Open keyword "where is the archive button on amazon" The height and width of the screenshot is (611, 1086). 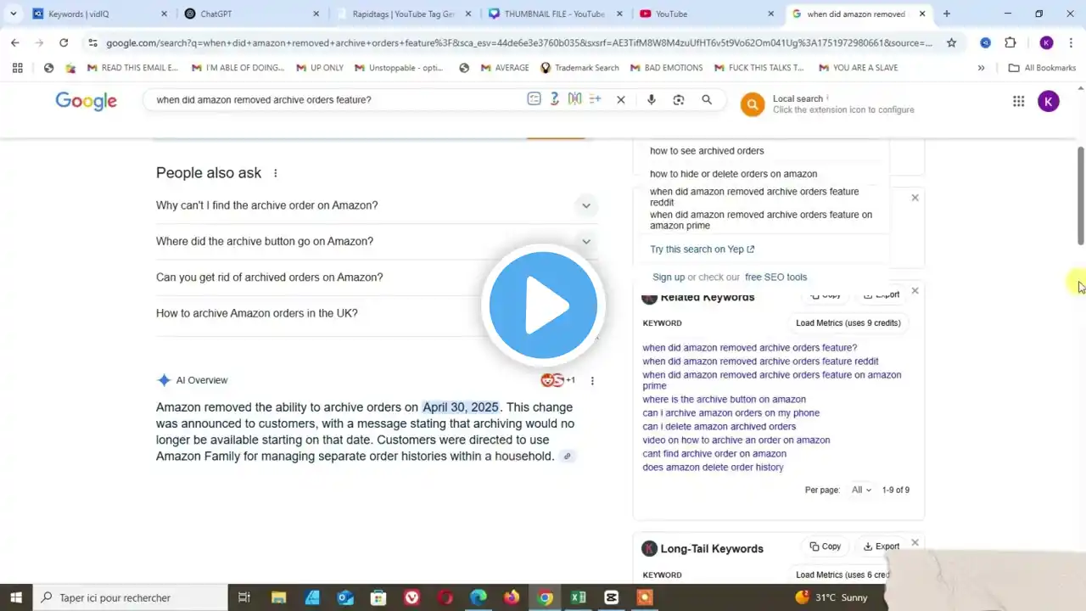point(725,400)
